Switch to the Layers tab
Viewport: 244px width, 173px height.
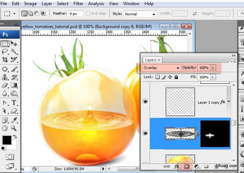[x=151, y=60]
